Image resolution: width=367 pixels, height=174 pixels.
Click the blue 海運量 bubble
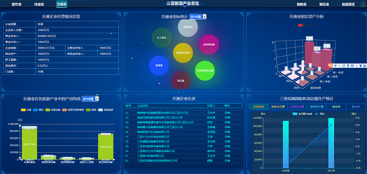[159, 65]
